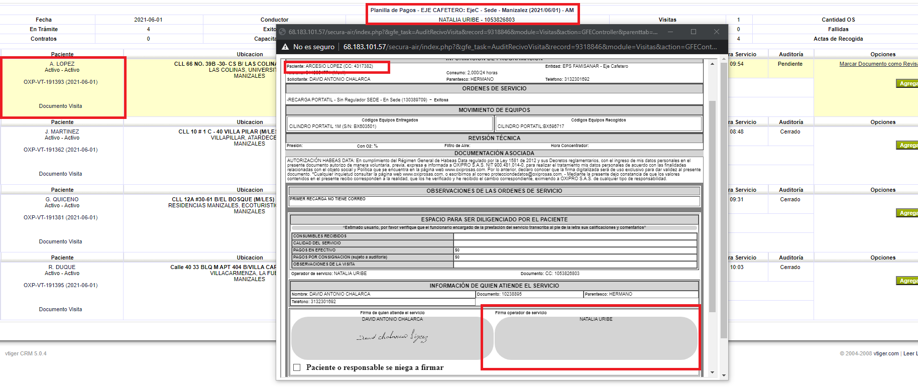
Task: Click 'CILINDRO PORTATIL:BX596717' collected equipment entry
Action: tap(531, 126)
